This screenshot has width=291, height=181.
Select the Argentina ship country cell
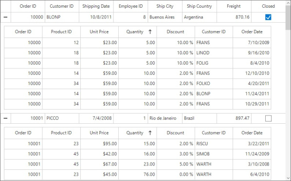(200, 17)
